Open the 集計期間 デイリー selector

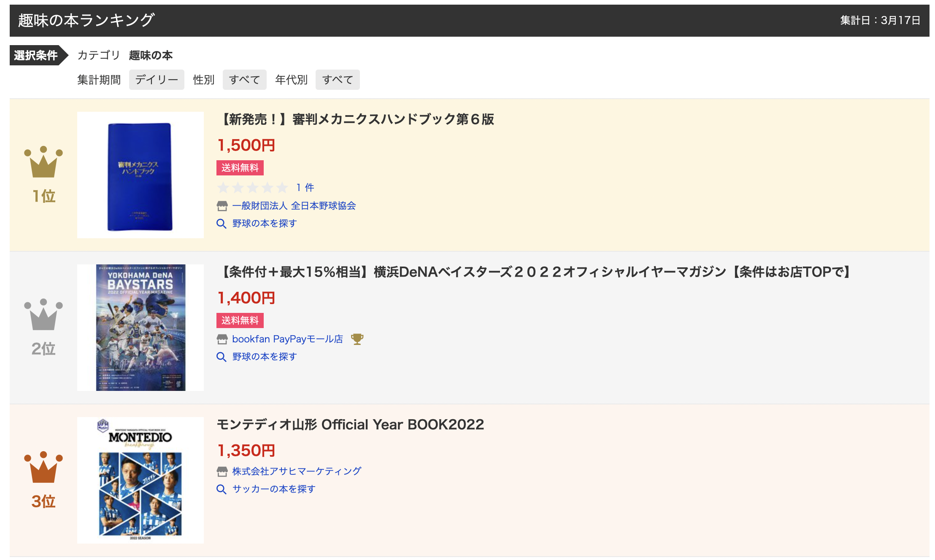pyautogui.click(x=157, y=80)
